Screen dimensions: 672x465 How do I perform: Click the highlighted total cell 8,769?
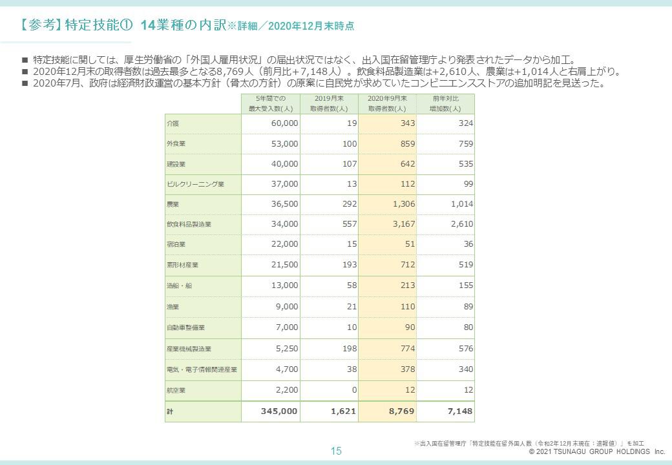click(x=400, y=411)
